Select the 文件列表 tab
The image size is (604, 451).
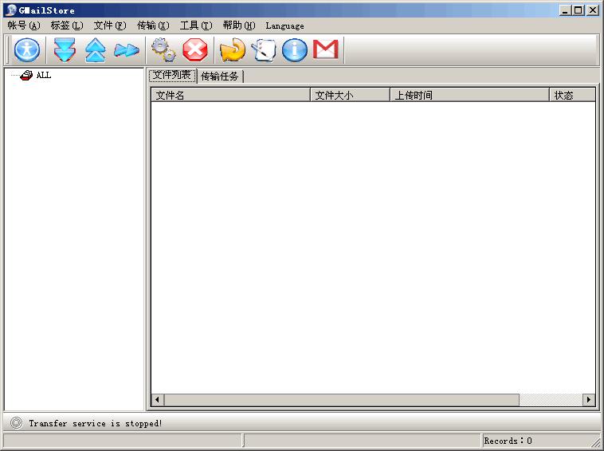172,76
